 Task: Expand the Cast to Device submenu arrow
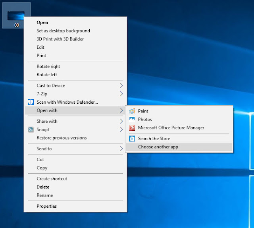(121, 85)
